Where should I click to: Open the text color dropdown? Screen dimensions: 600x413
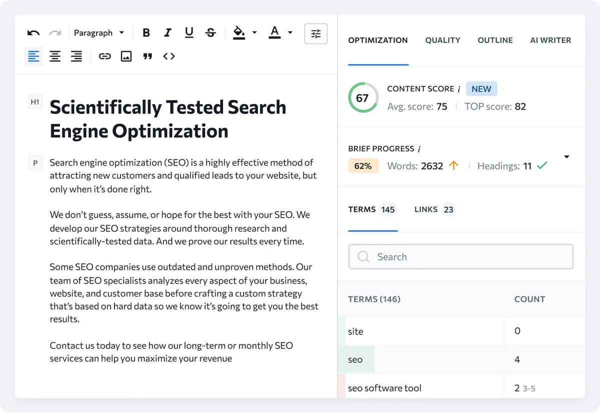290,32
